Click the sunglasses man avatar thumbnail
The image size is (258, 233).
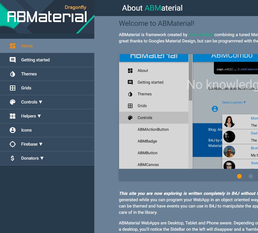229,152
